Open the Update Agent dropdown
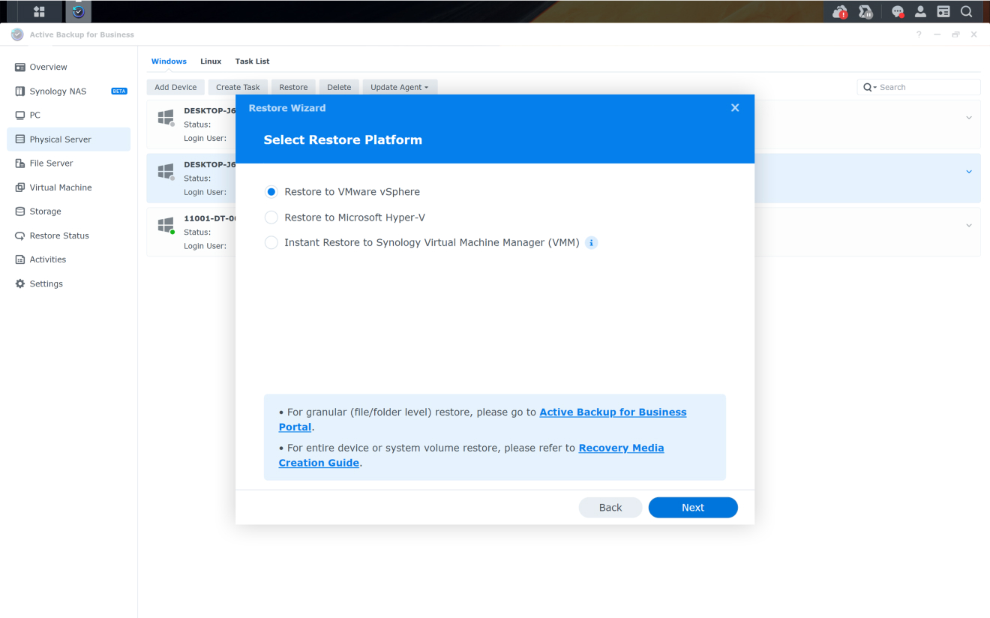Image resolution: width=990 pixels, height=618 pixels. click(x=400, y=87)
